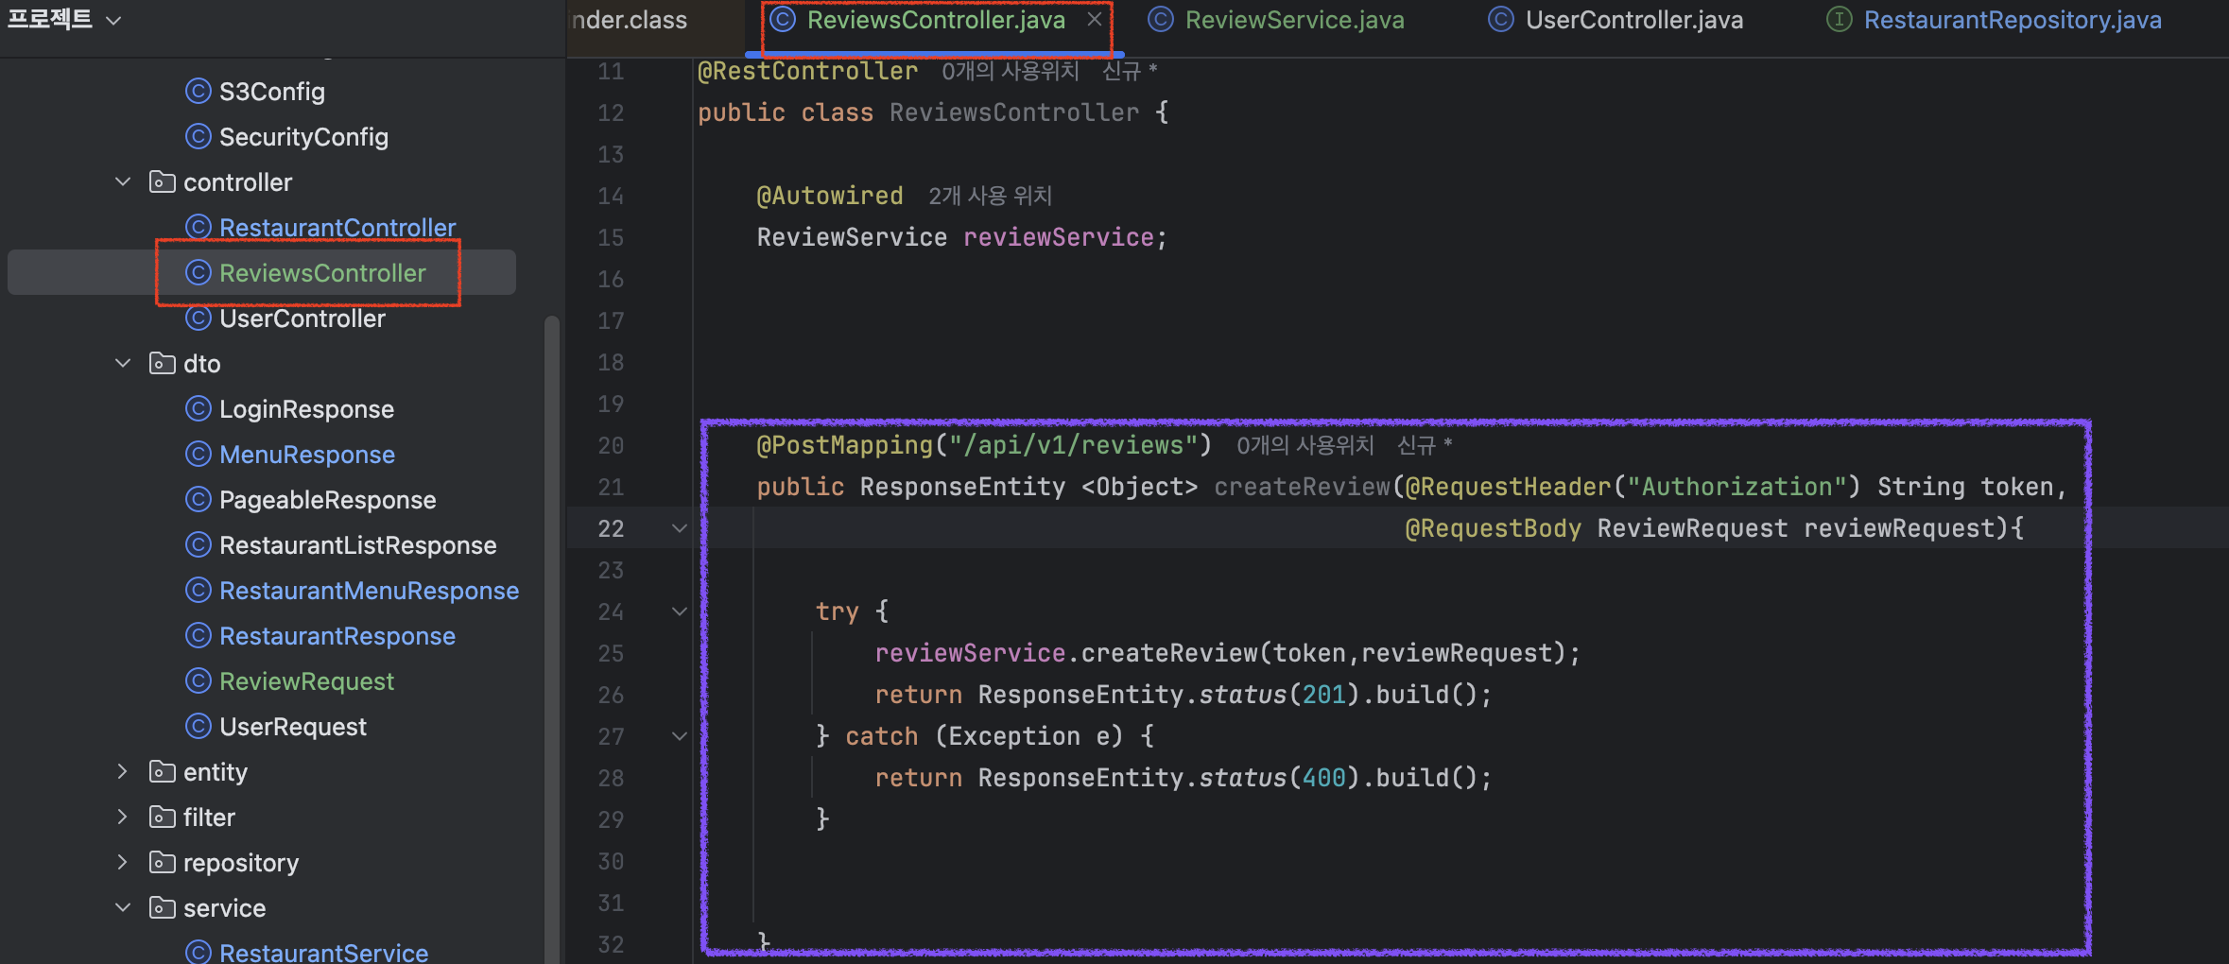The height and width of the screenshot is (964, 2229).
Task: Collapse the dto folder
Action: (123, 363)
